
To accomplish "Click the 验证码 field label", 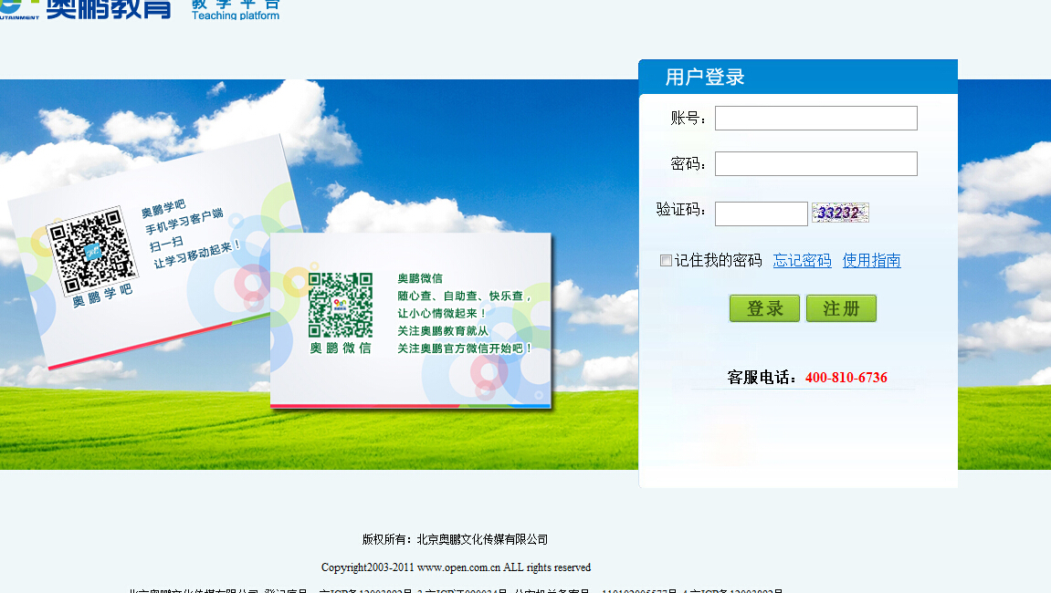I will click(x=680, y=209).
